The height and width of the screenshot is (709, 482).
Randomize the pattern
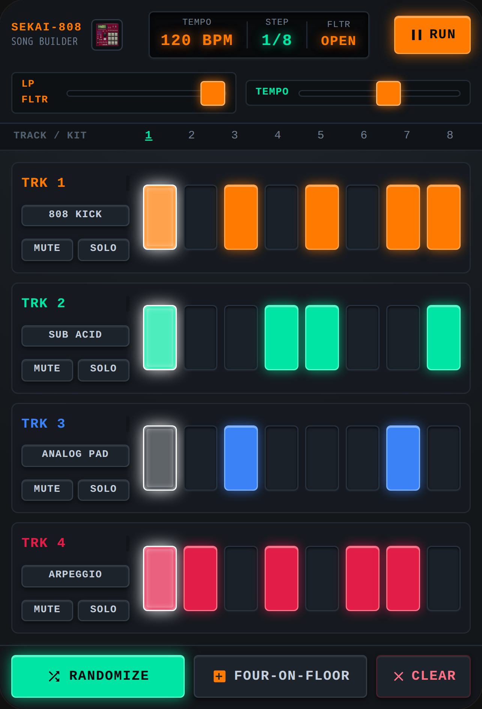point(98,676)
